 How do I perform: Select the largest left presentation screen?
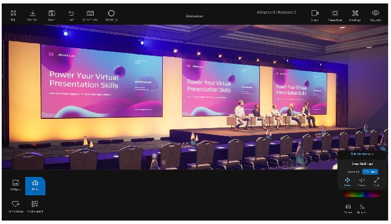(x=102, y=82)
